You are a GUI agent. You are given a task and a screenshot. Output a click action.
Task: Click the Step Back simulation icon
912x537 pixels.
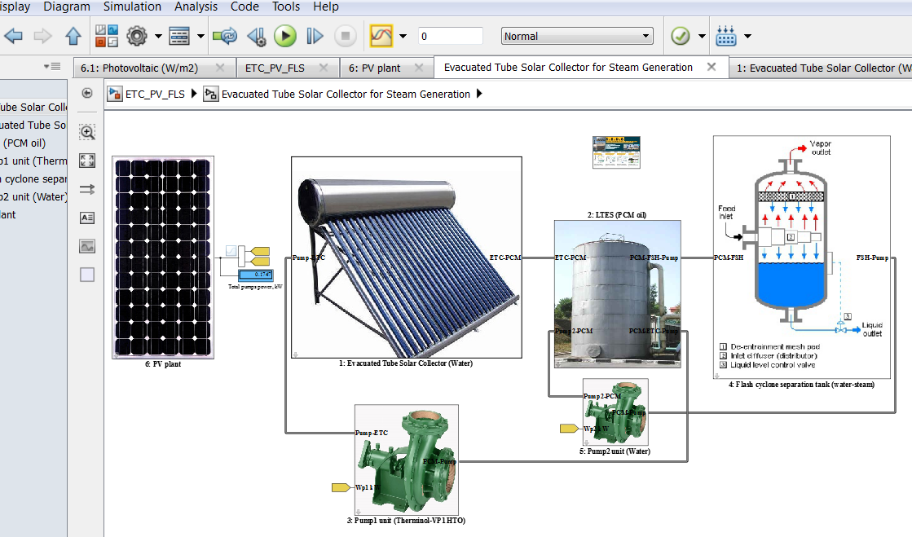point(257,36)
